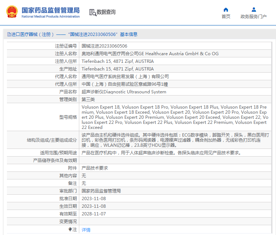The width and height of the screenshot is (276, 235).
Task: Select agent address 意威路96号1幢 value
Action: [x=125, y=84]
